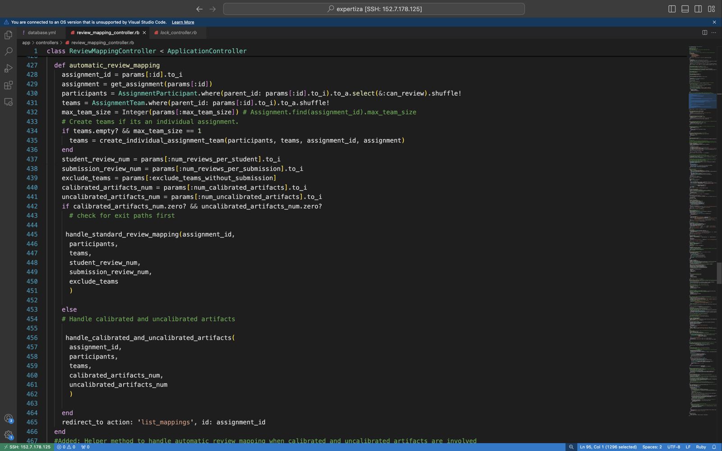Viewport: 722px width, 451px height.
Task: Toggle the bottom panel layout icon
Action: 685,9
